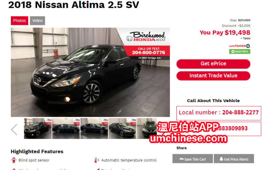Click the Good Price badge
Image resolution: width=262 pixels, height=170 pixels.
(x=240, y=52)
